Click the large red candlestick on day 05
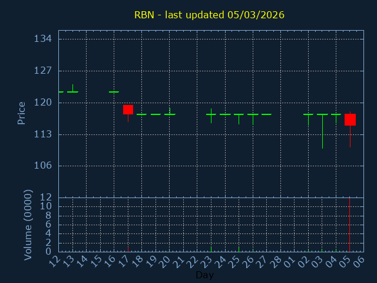377x283 pixels. pos(350,120)
